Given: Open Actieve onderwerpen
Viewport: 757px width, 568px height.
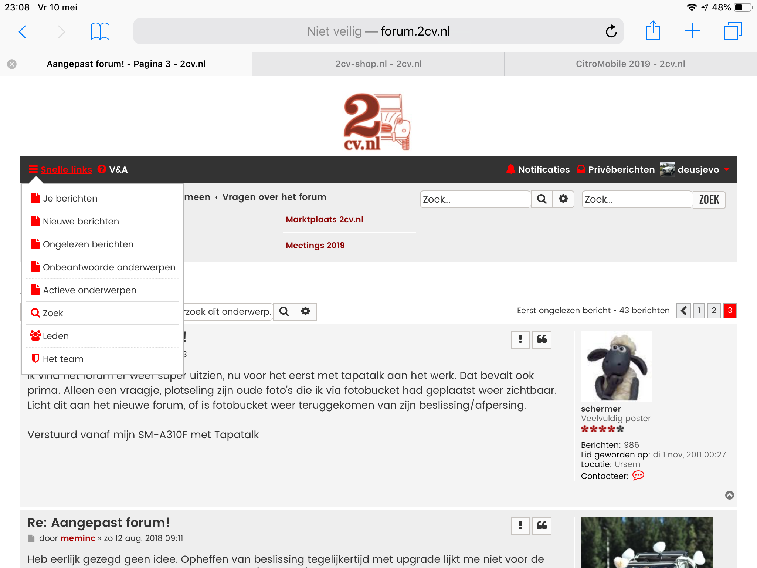Looking at the screenshot, I should [x=103, y=290].
